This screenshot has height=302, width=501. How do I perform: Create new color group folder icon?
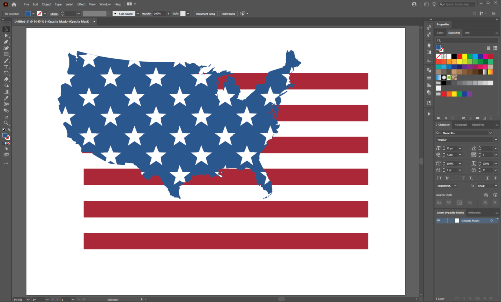pos(477,118)
